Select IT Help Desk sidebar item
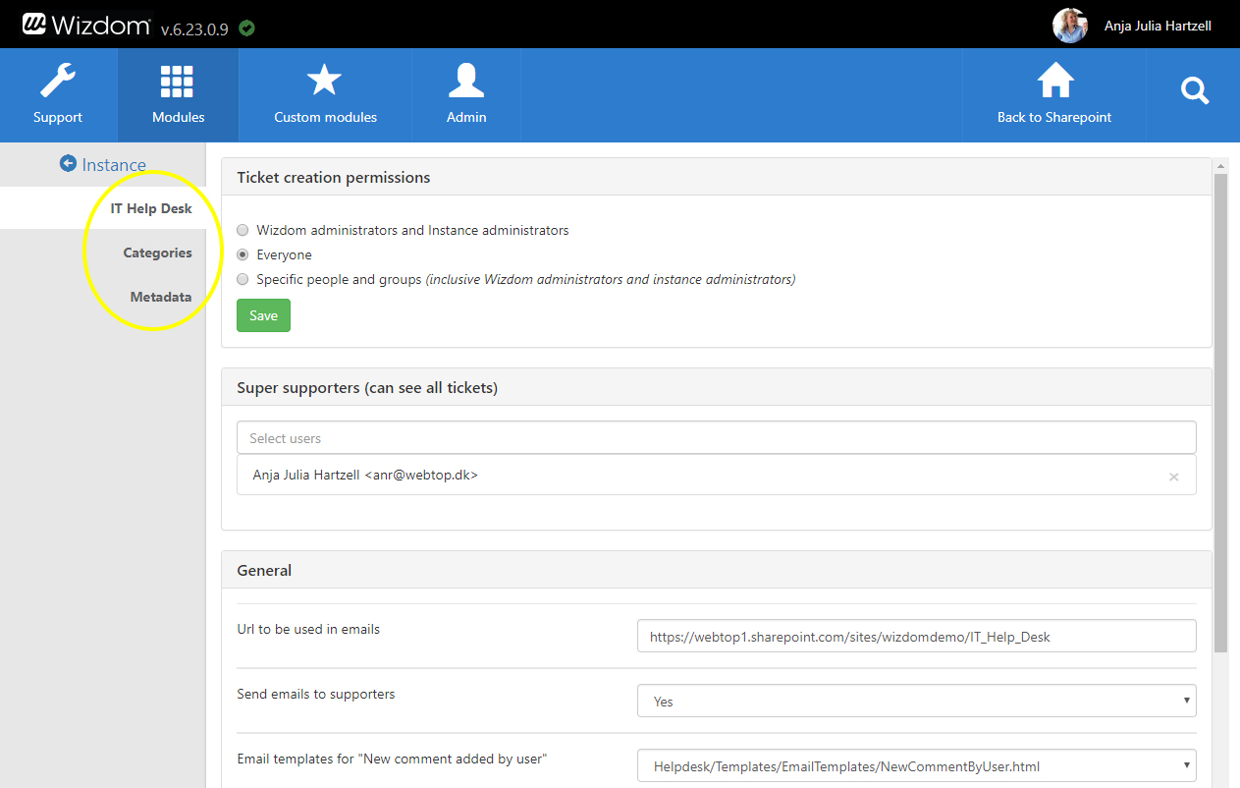This screenshot has width=1240, height=788. click(x=151, y=208)
